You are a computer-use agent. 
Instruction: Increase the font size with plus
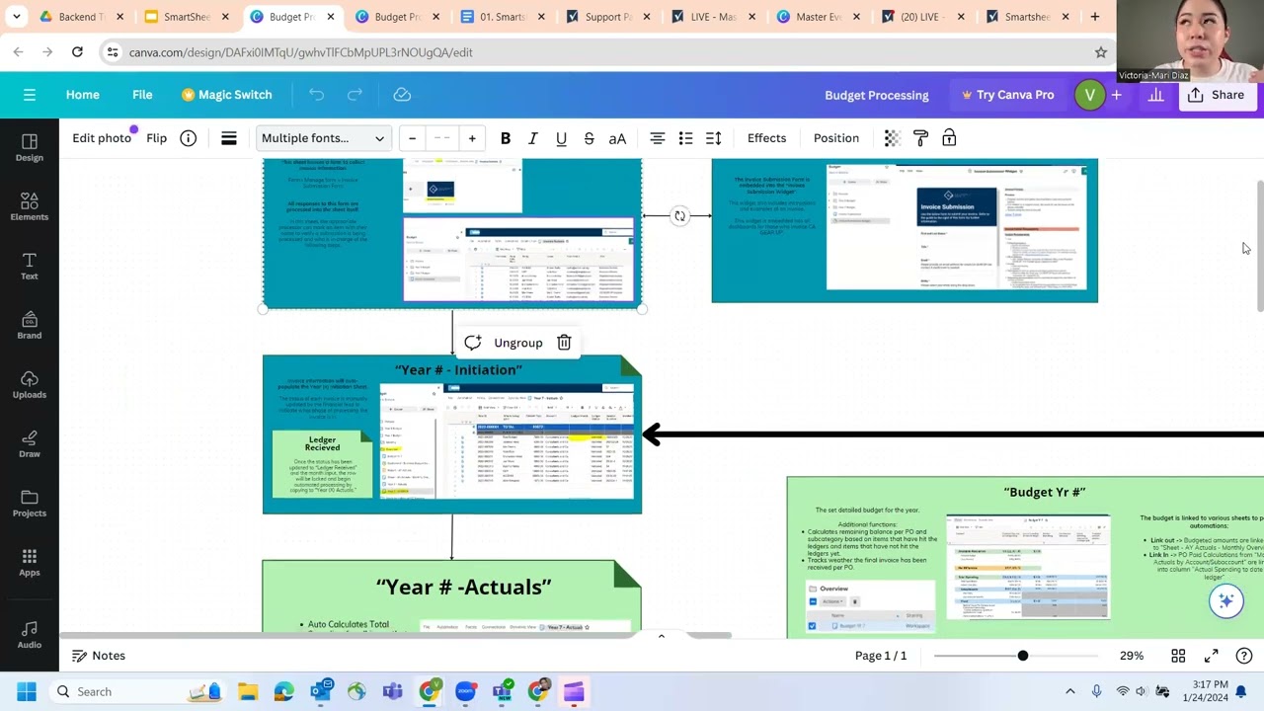pyautogui.click(x=472, y=138)
